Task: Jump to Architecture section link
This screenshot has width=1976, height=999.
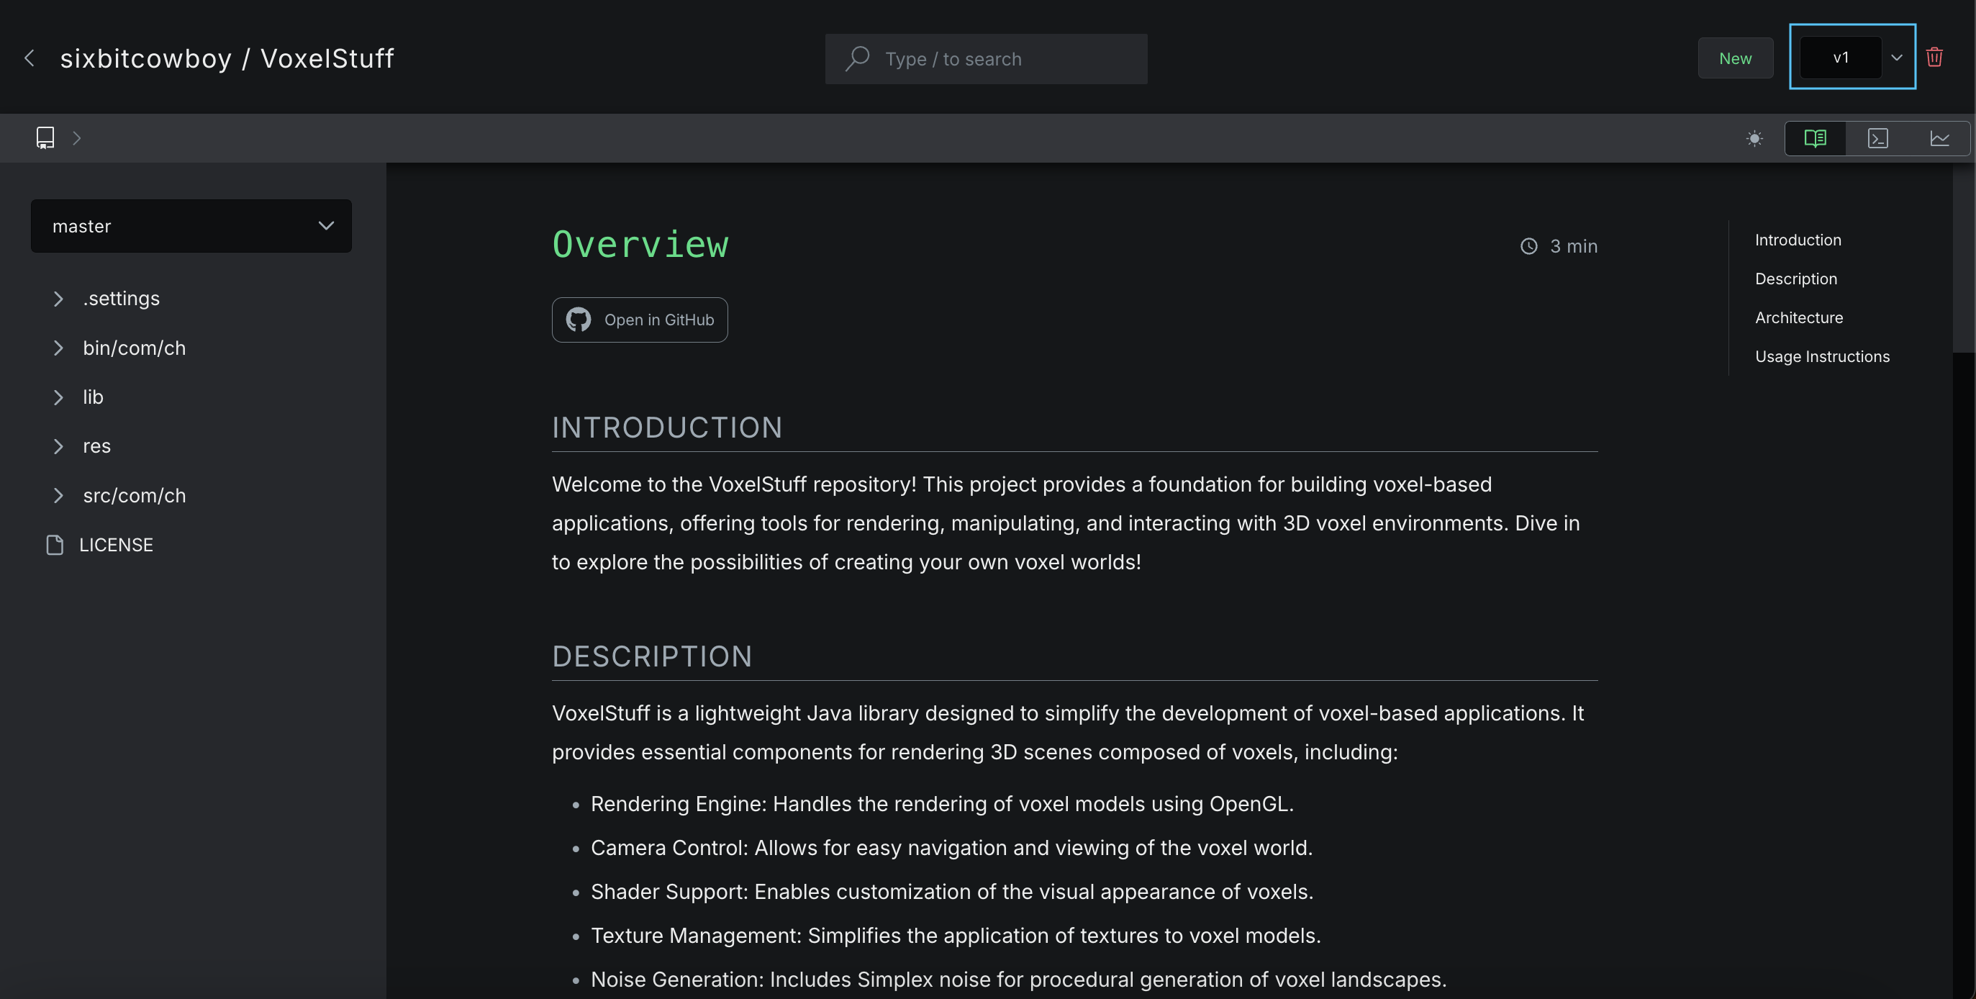Action: pyautogui.click(x=1799, y=317)
